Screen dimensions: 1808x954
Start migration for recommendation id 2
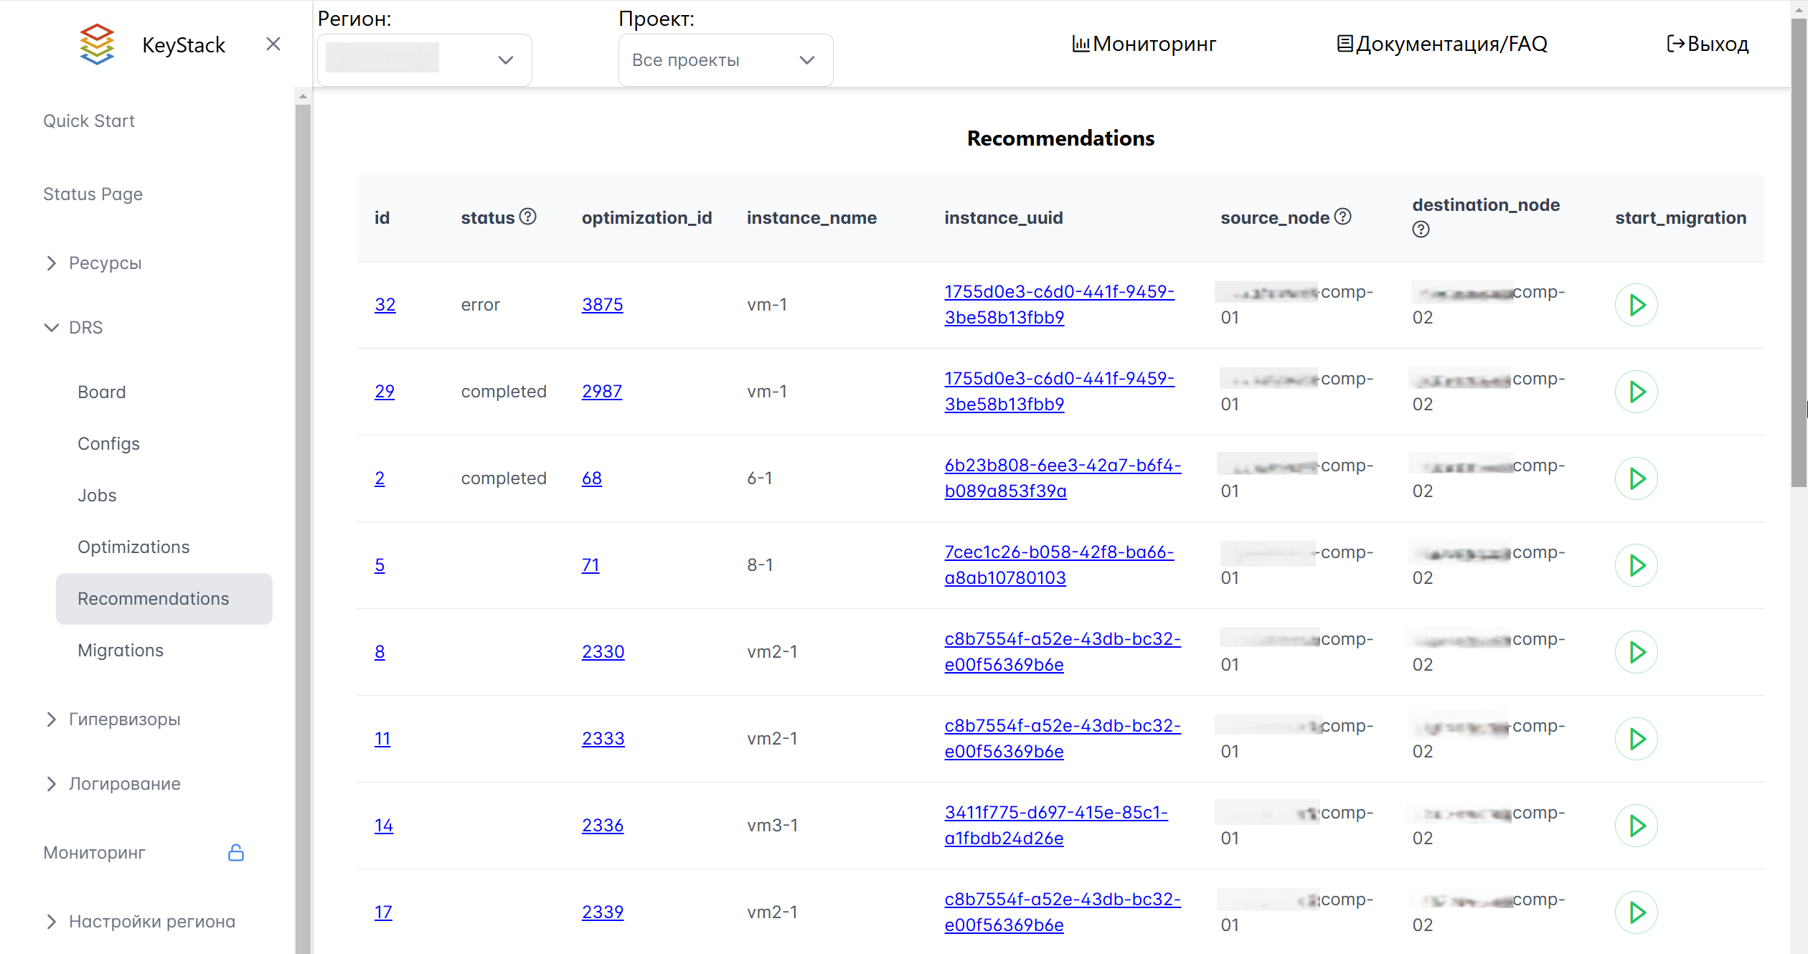[x=1636, y=478]
